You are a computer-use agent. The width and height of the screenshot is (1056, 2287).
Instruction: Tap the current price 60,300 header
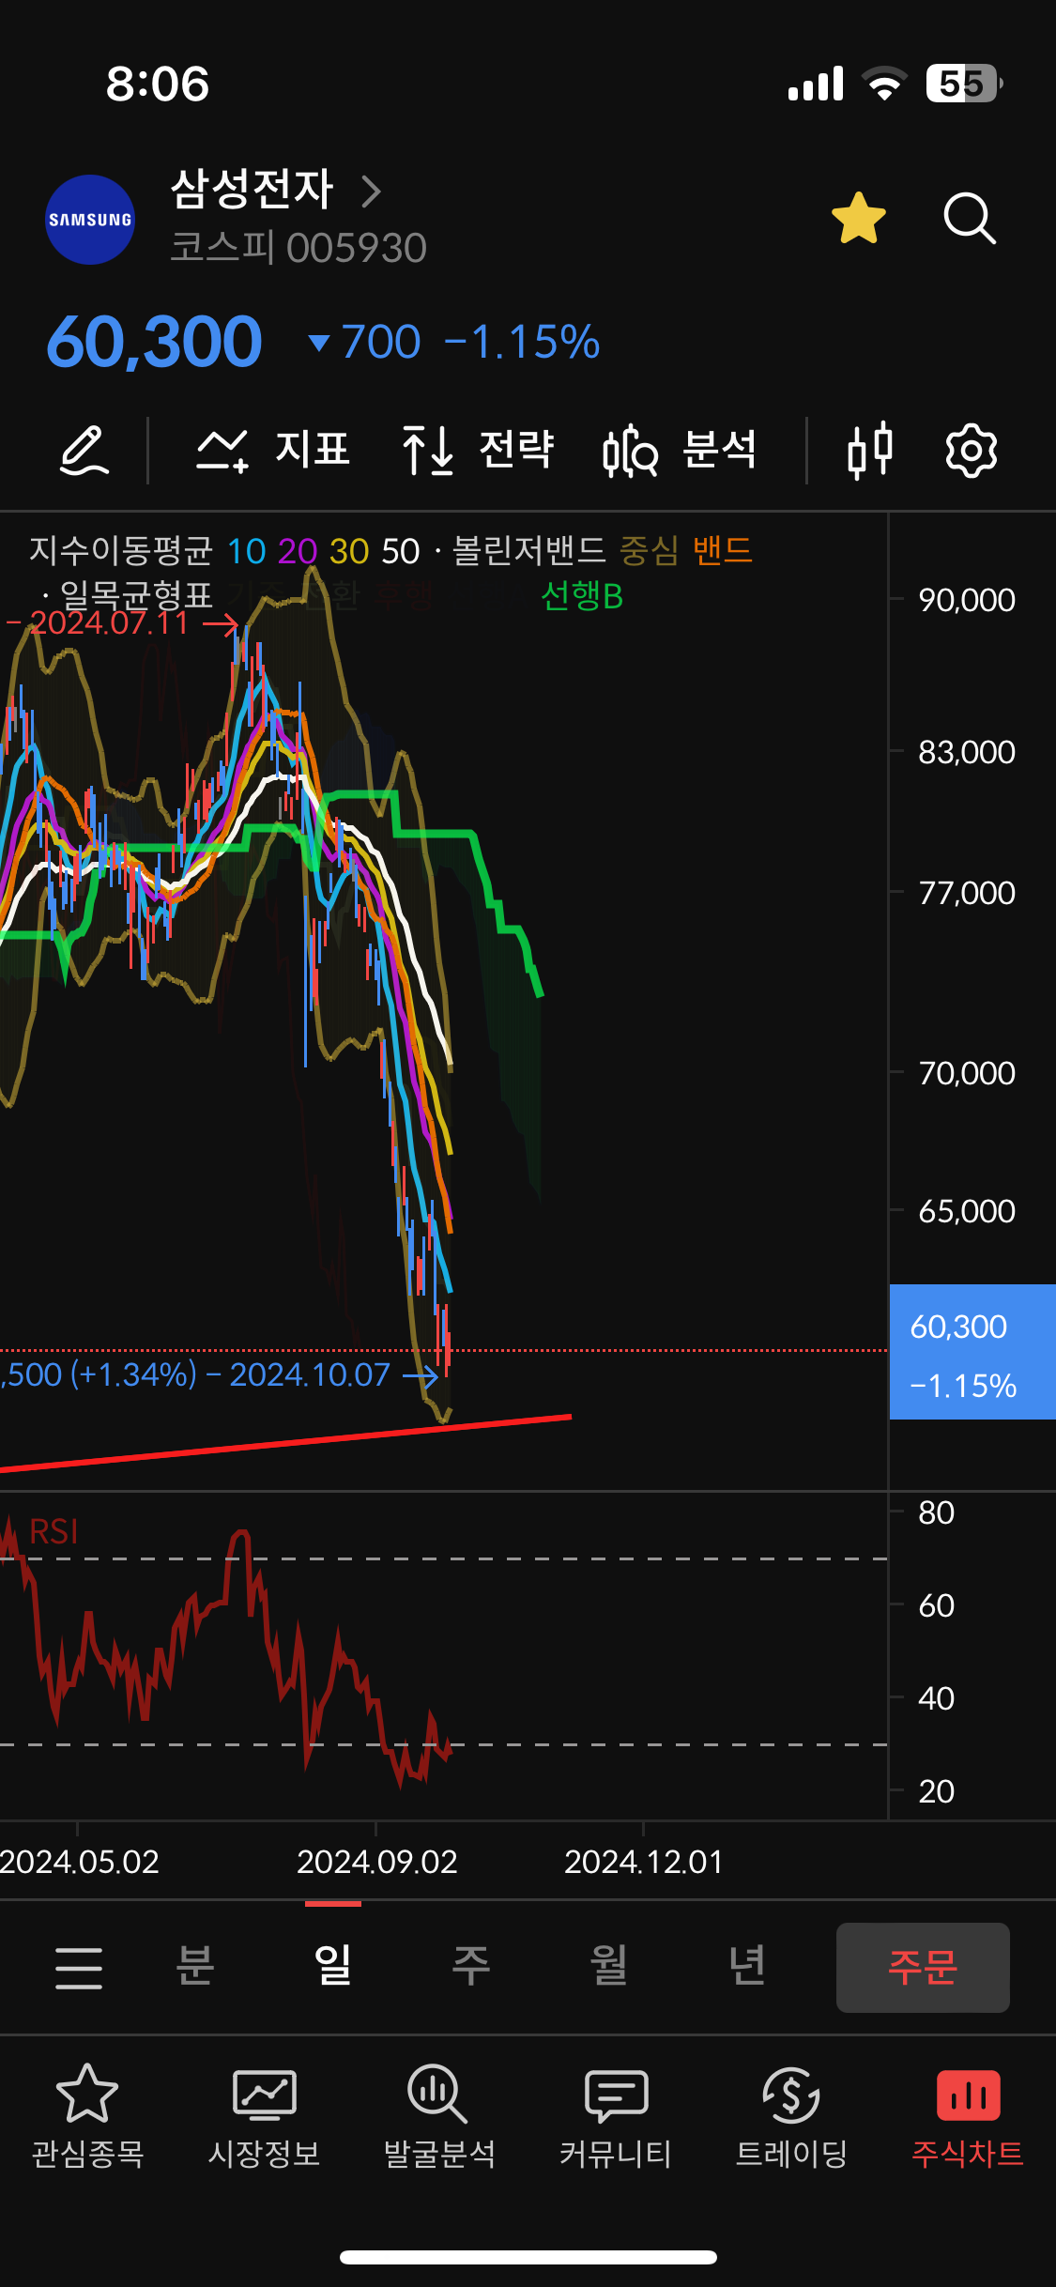tap(154, 342)
